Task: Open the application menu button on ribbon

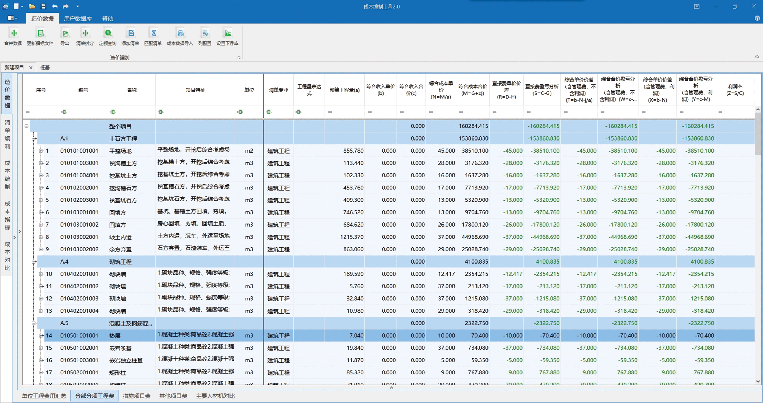Action: click(x=12, y=18)
